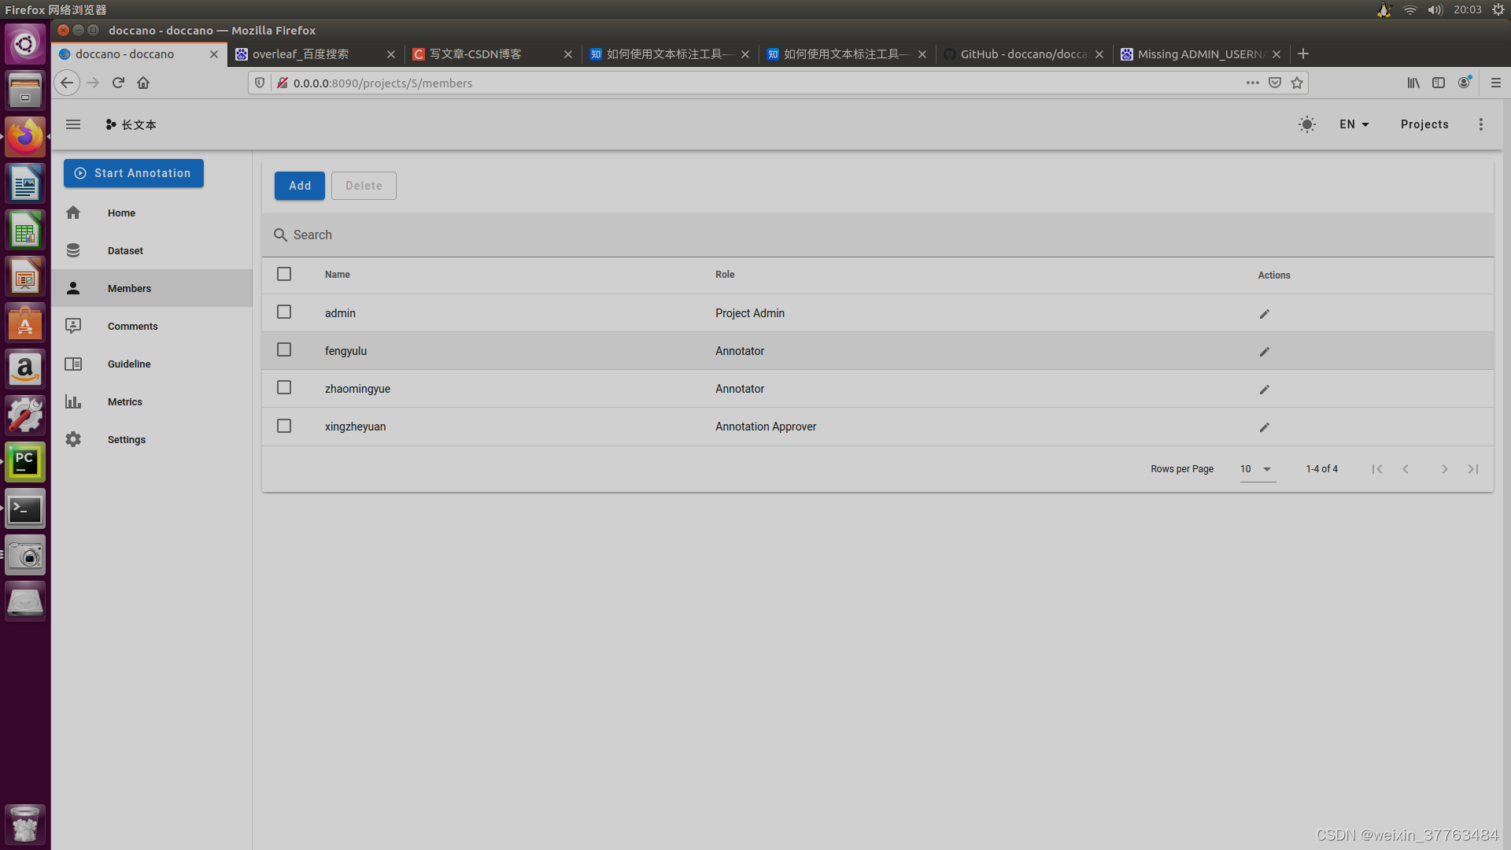Click the Start Annotation button
The width and height of the screenshot is (1511, 850).
[x=134, y=173]
